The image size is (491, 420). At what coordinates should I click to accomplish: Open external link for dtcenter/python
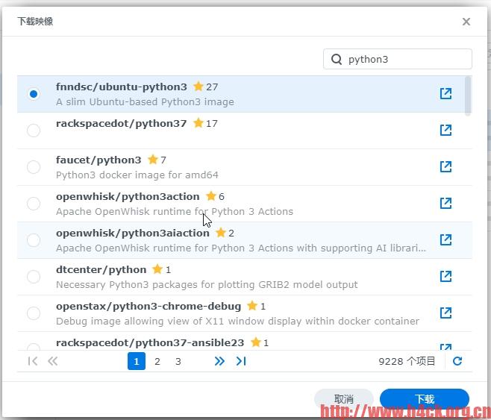pyautogui.click(x=445, y=276)
